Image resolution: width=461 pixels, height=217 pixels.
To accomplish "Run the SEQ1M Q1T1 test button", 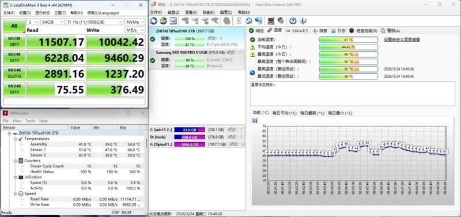I will 14,57.
